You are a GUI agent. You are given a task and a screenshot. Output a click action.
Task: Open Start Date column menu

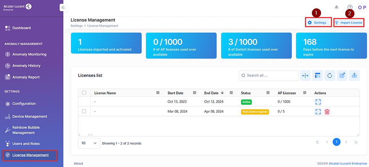[x=195, y=93]
